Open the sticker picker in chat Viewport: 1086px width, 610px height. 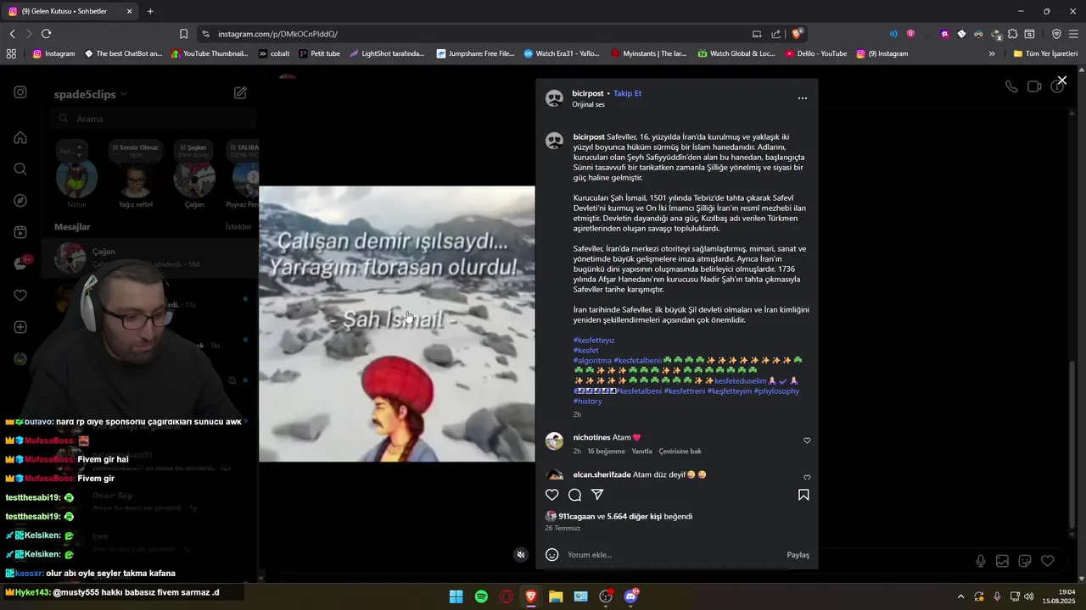(x=1025, y=561)
